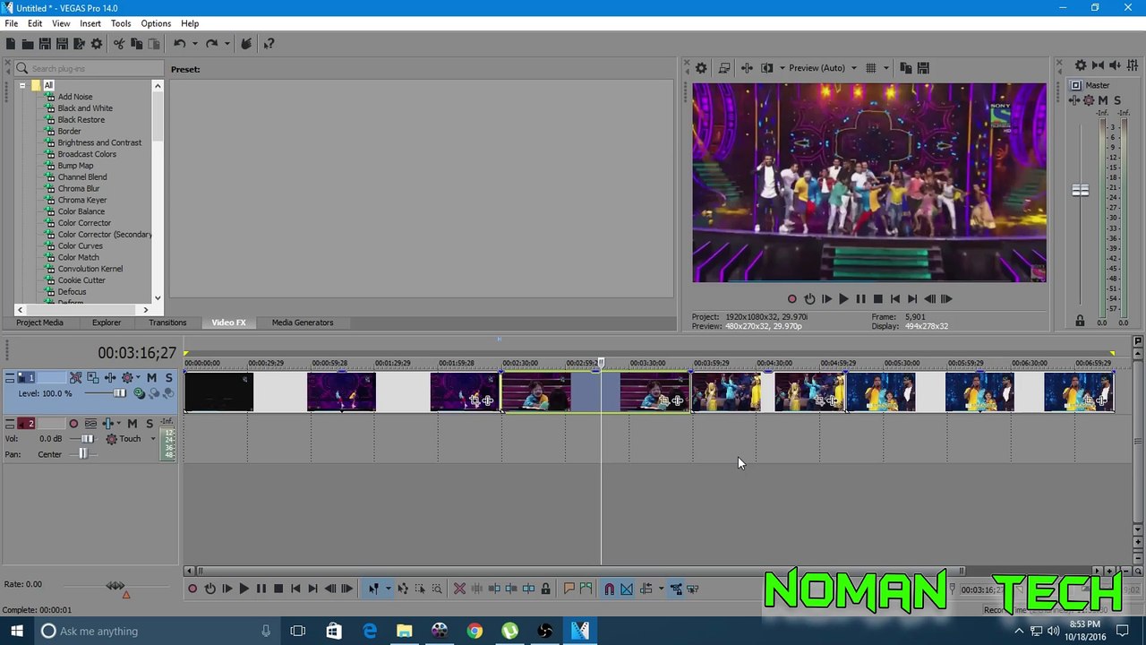This screenshot has width=1146, height=645.
Task: Switch to the Explorer tab
Action: click(107, 322)
